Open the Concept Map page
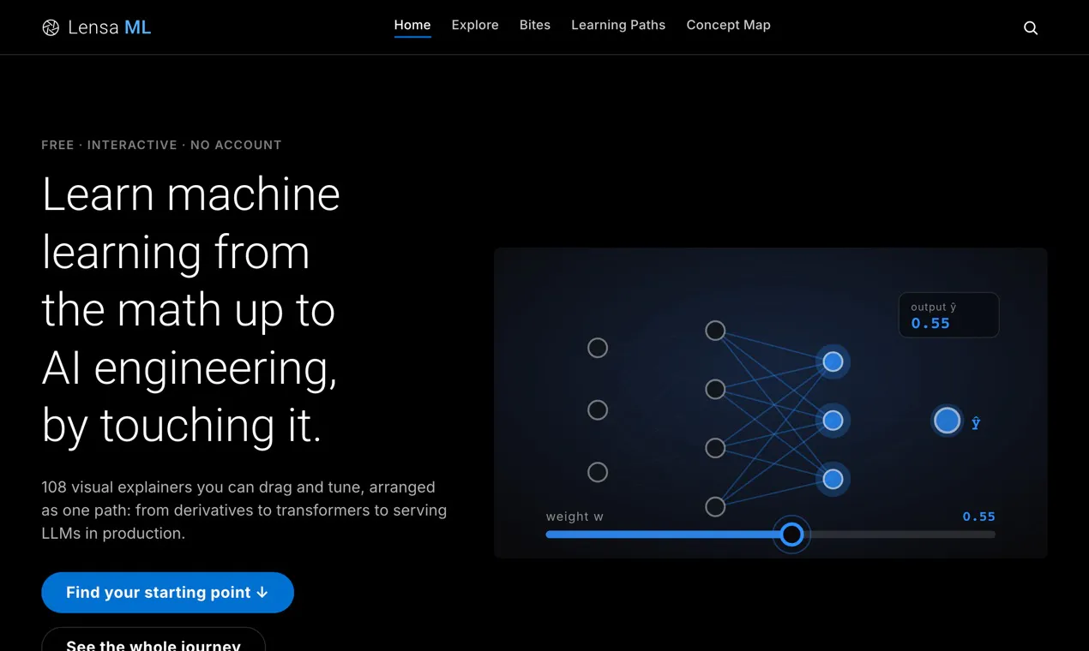 pyautogui.click(x=728, y=25)
